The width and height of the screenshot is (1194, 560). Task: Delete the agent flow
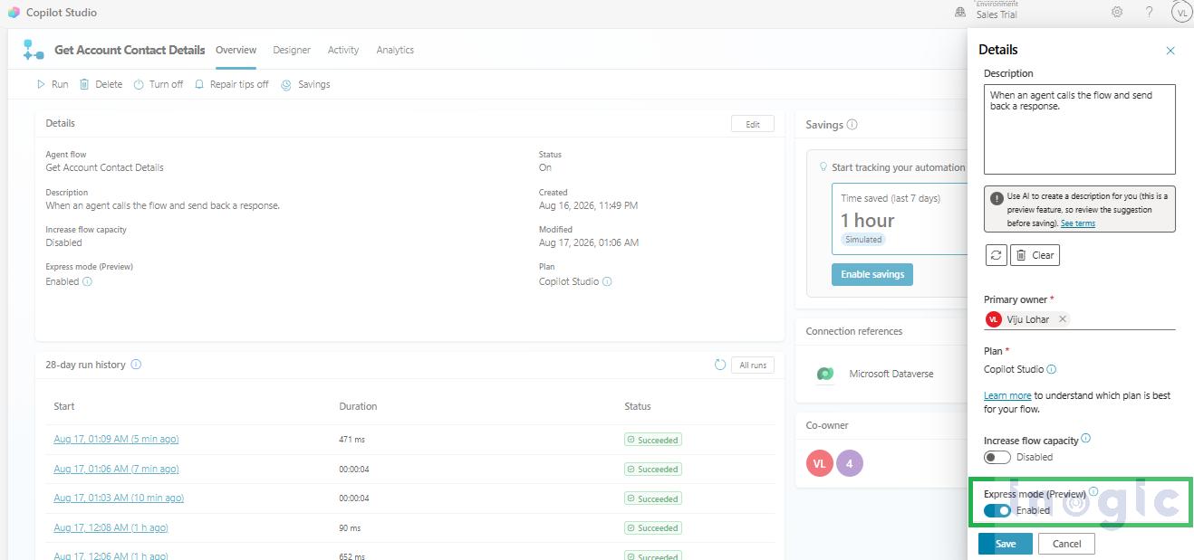click(x=101, y=84)
